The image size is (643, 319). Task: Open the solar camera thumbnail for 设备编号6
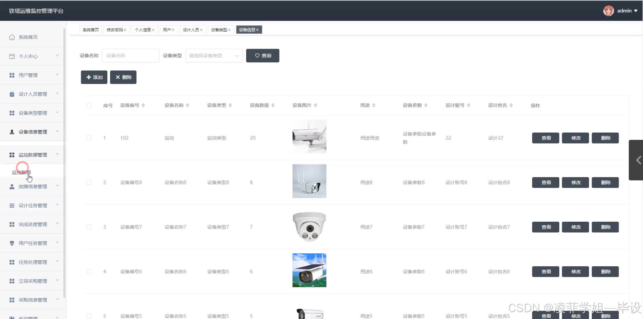click(309, 270)
